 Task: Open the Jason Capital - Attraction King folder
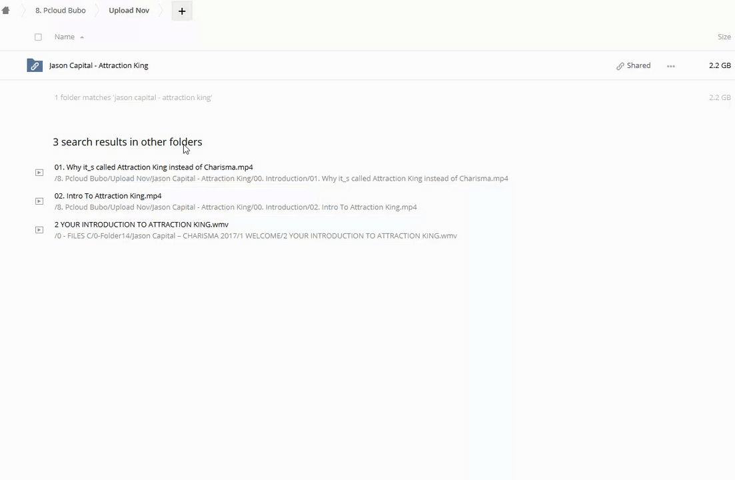99,65
